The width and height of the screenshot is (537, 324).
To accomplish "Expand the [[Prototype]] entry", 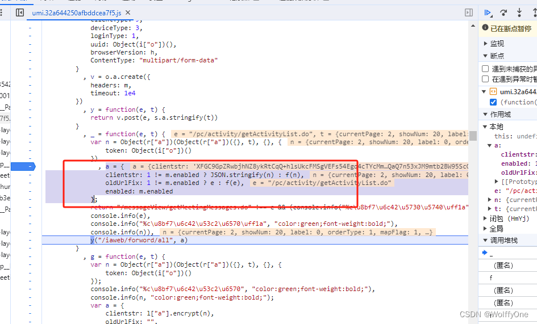I will 497,182.
